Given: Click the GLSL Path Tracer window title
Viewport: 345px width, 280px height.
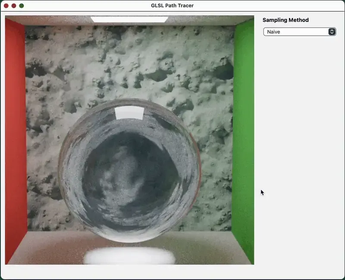Looking at the screenshot, I should [x=172, y=6].
